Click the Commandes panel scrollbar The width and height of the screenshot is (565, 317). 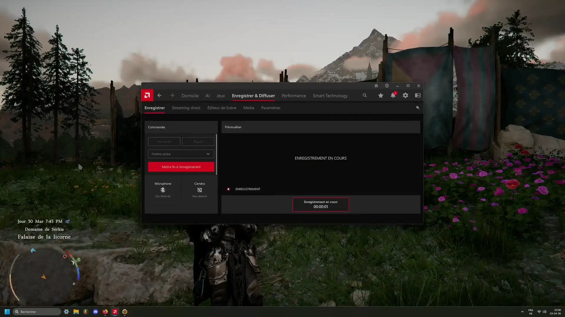(217, 155)
